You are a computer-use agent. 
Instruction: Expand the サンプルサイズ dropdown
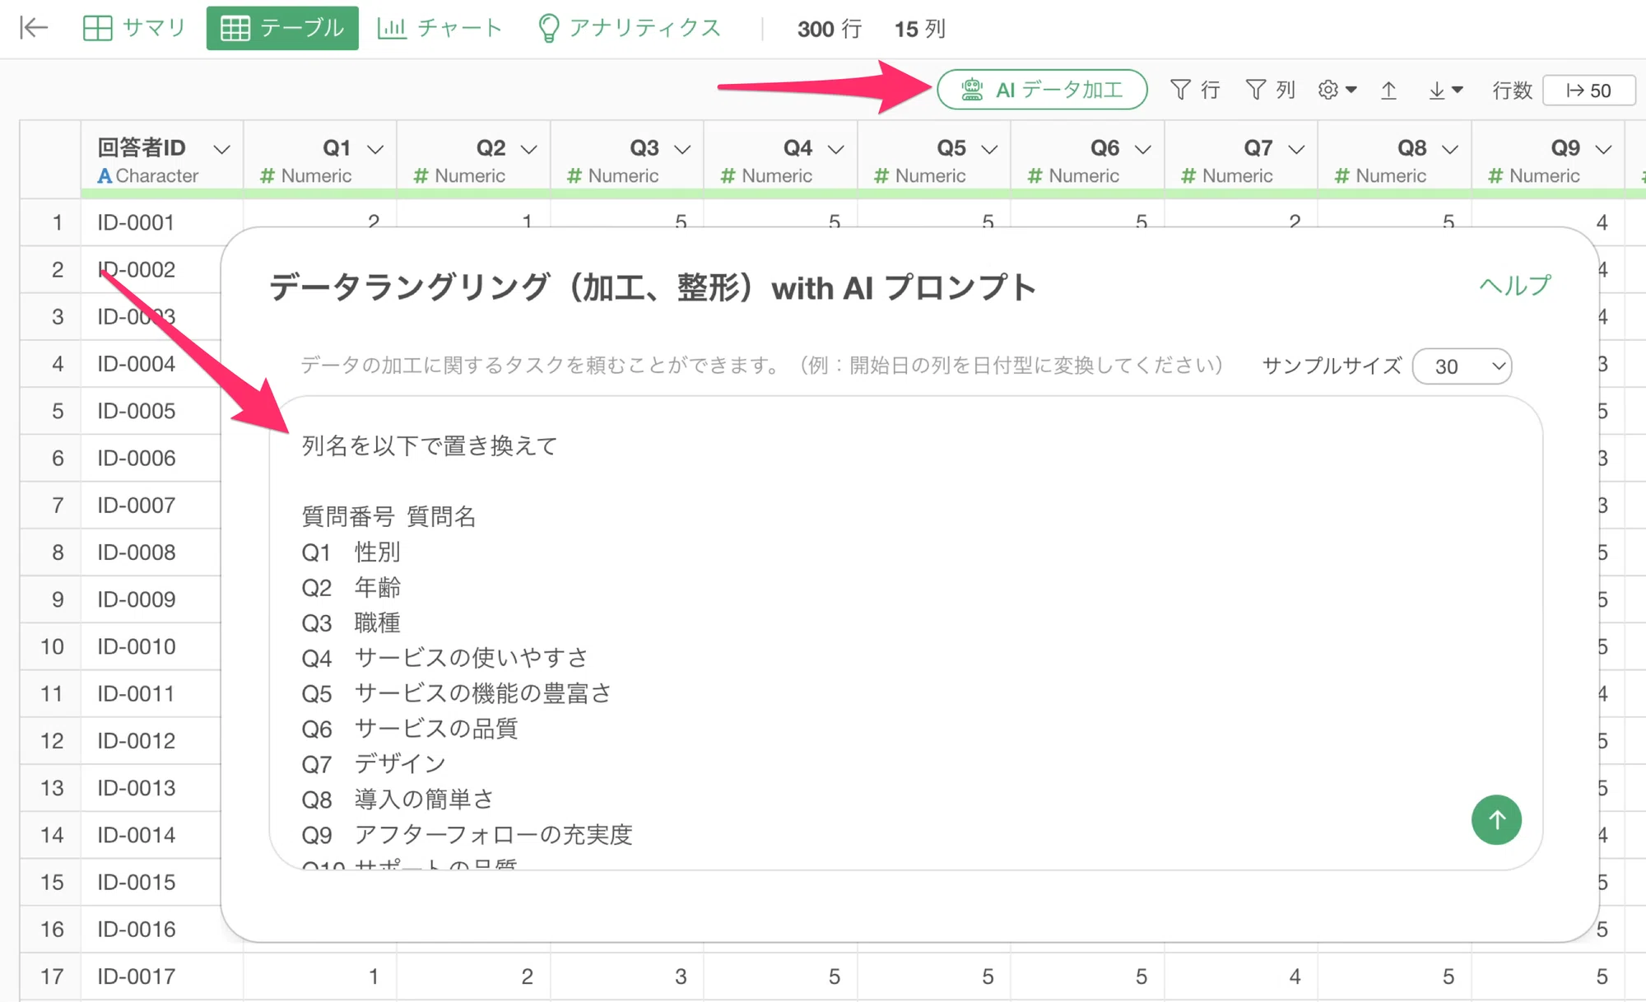pos(1462,366)
